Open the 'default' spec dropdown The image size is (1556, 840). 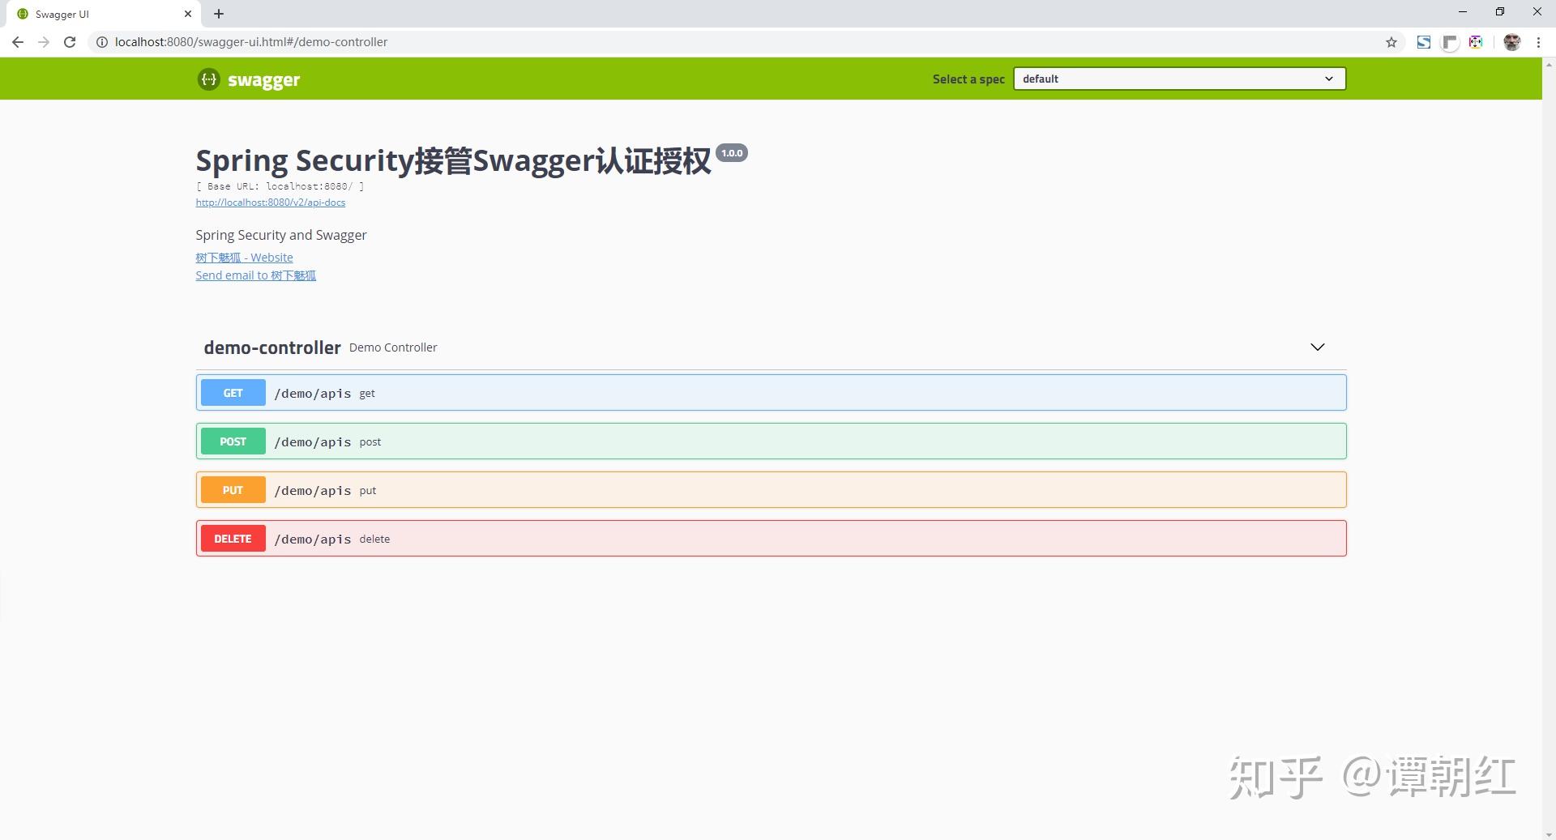[1178, 79]
